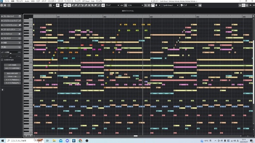
Task: Open the editor setup gear icon
Action: click(253, 5)
